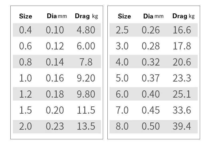Viewport: 211px width, 146px height.
Task: Select the 9.80 drag cell
Action: (x=86, y=94)
